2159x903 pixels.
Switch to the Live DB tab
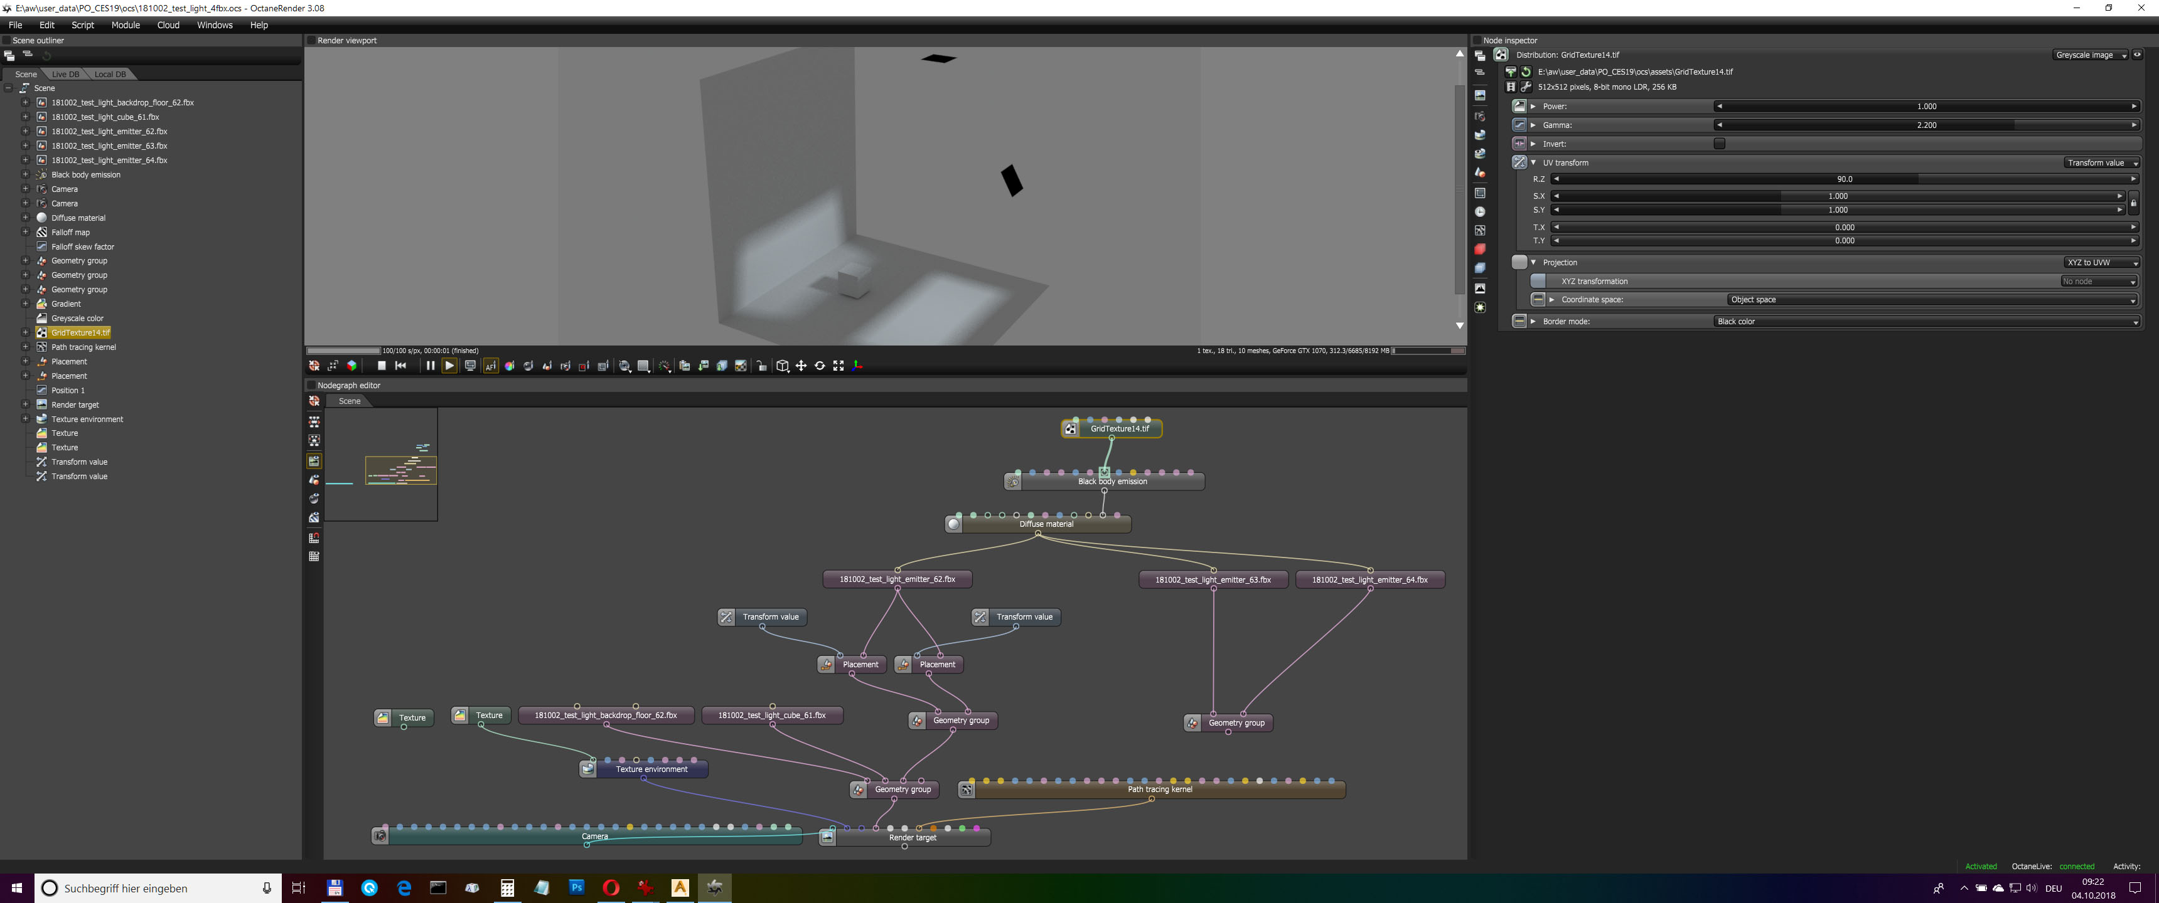(65, 75)
